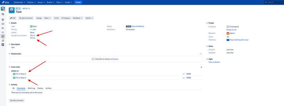Collapse the Description section
The width and height of the screenshot is (284, 106).
[10, 44]
